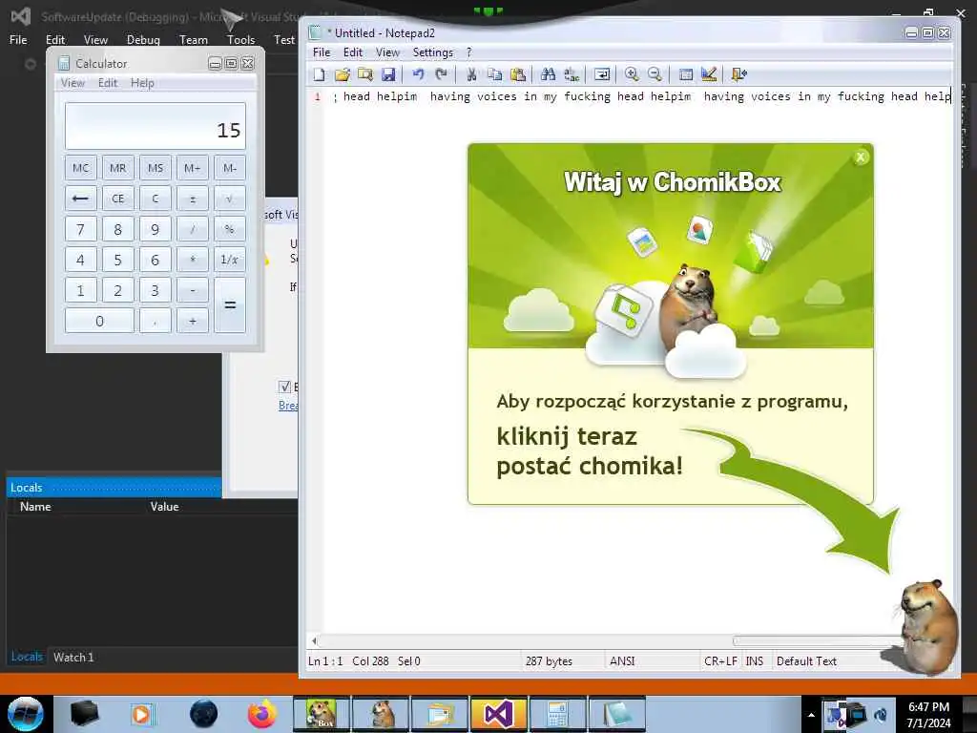The height and width of the screenshot is (733, 977).
Task: Switch to the Watch 1 tab in Visual Studio
Action: click(x=73, y=657)
